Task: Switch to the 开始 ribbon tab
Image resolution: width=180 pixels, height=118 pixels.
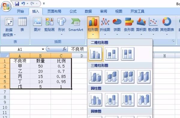Action: 20,11
